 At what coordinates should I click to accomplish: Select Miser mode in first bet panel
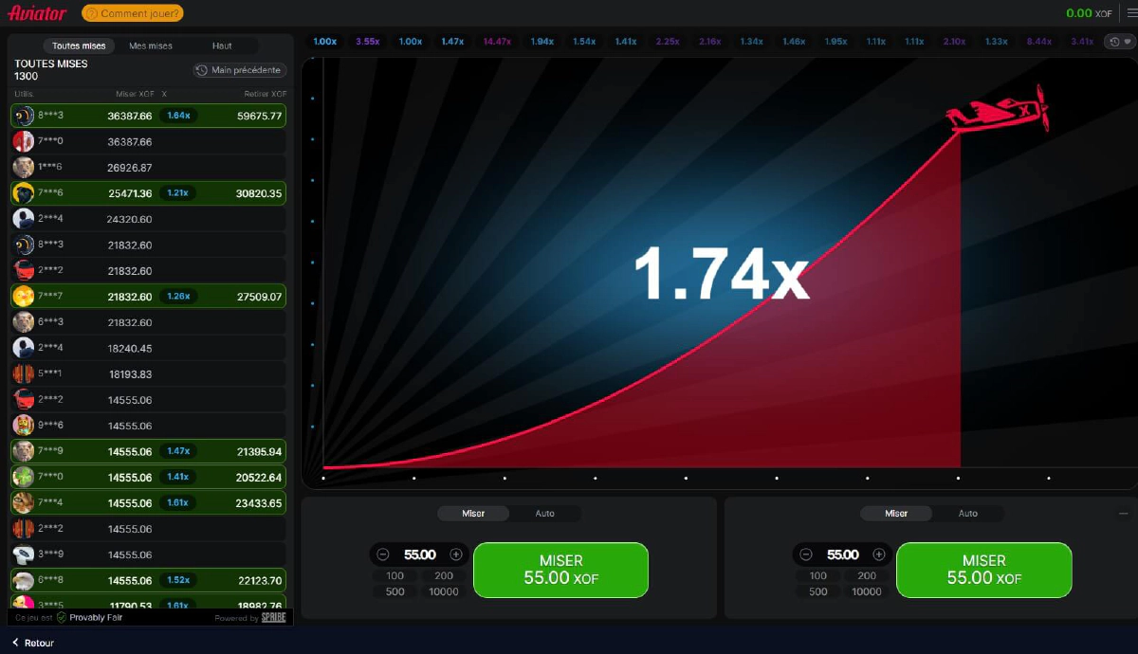pos(473,514)
